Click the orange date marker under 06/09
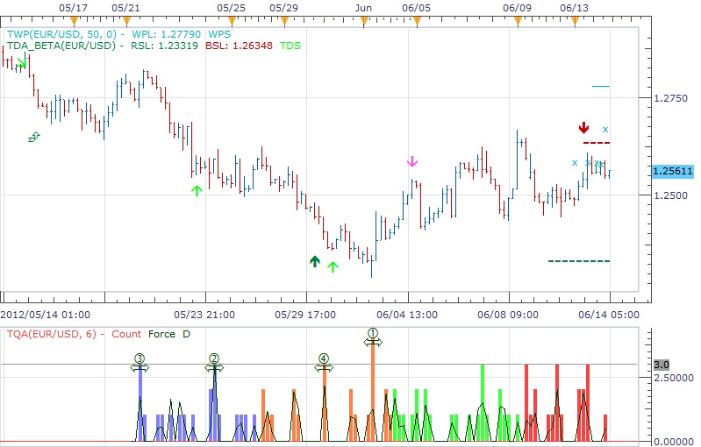Viewport: 701px width, 447px height. 519,21
